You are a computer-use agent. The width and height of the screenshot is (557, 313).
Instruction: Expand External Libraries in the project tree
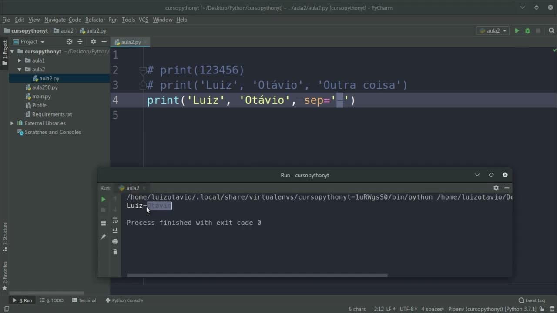[12, 123]
